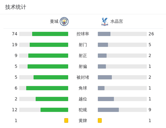Click the Manchester City club crest
Image resolution: width=166 pixels, height=128 pixels.
(x=64, y=21)
